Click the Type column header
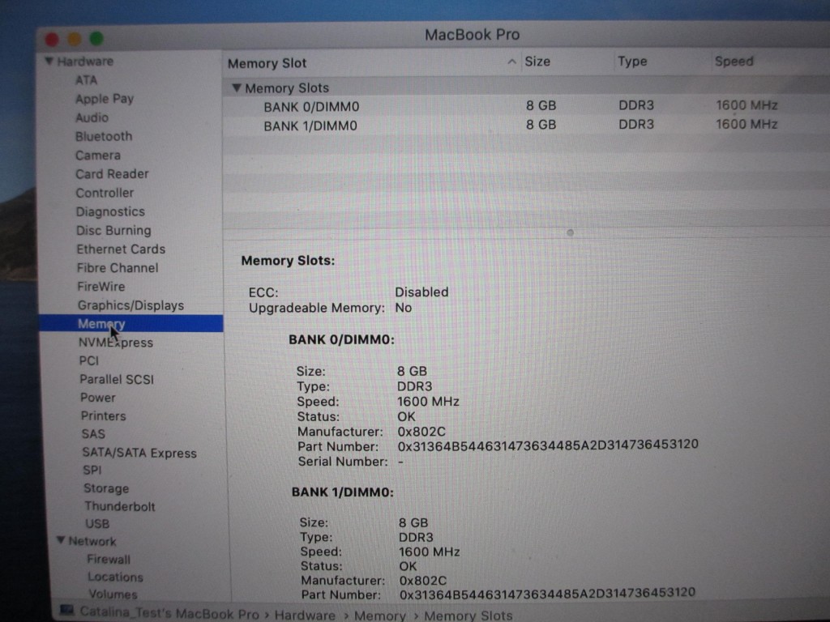 click(632, 62)
